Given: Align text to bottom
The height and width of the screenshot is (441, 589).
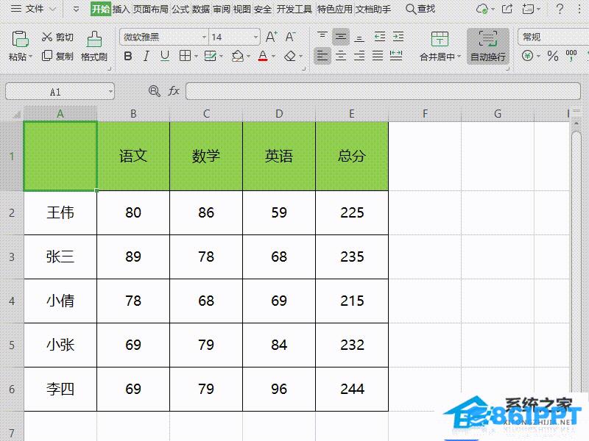Looking at the screenshot, I should tap(359, 37).
